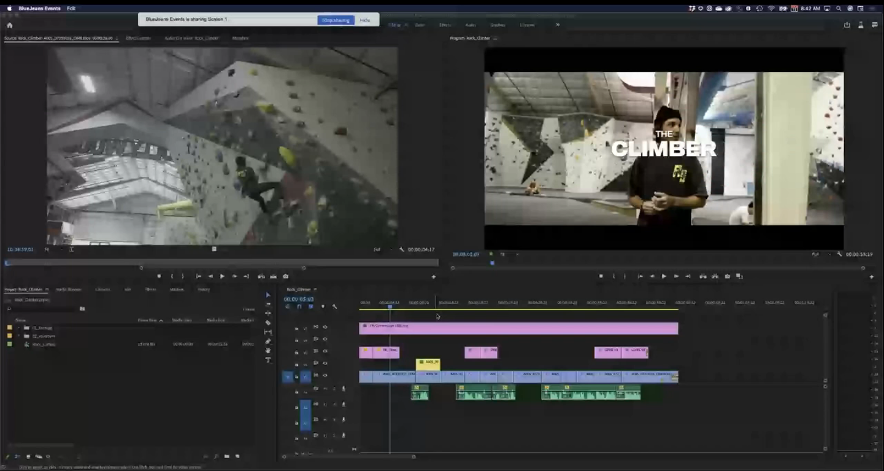This screenshot has height=471, width=884.
Task: Choose the Hand tool
Action: (x=268, y=351)
